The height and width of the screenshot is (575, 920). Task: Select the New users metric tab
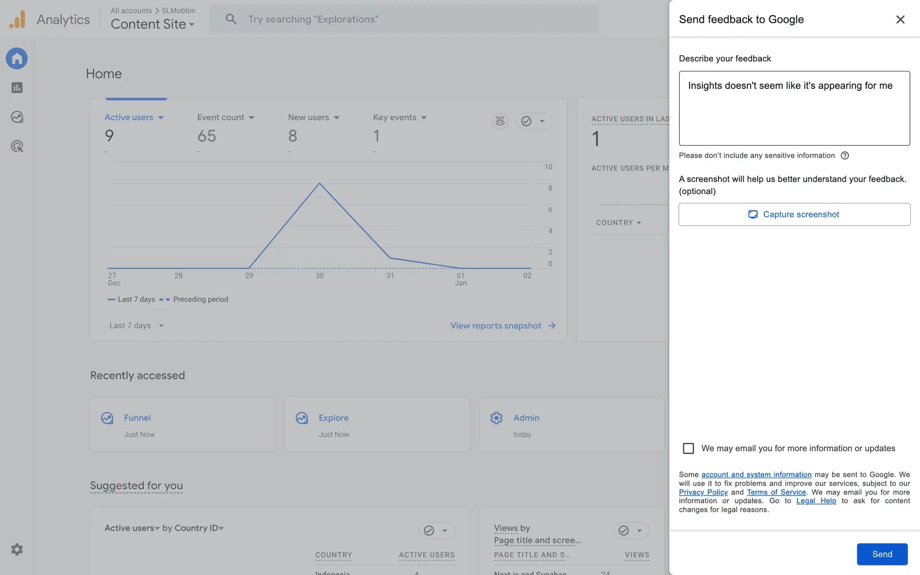[x=309, y=117]
